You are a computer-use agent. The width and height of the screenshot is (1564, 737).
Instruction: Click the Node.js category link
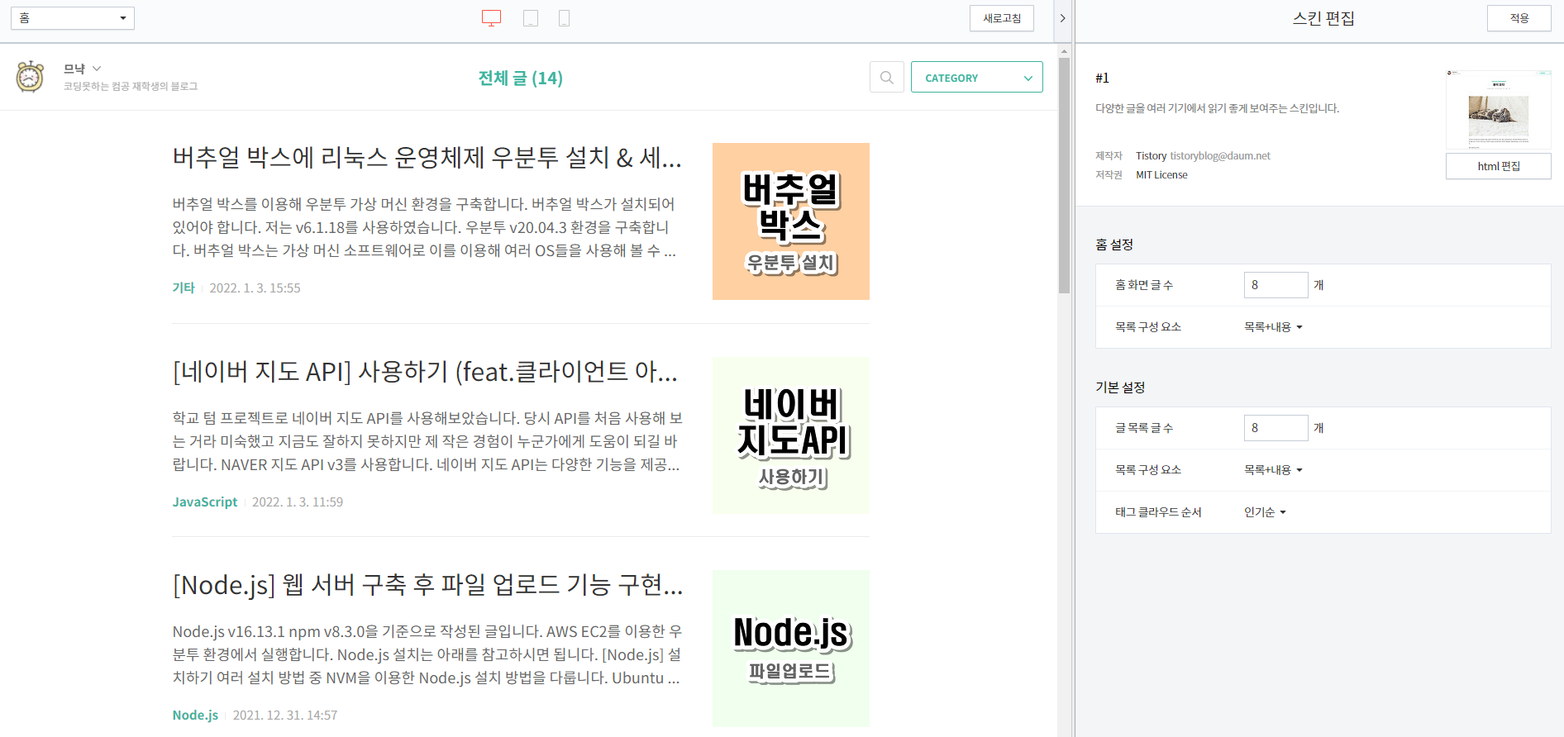[x=195, y=715]
